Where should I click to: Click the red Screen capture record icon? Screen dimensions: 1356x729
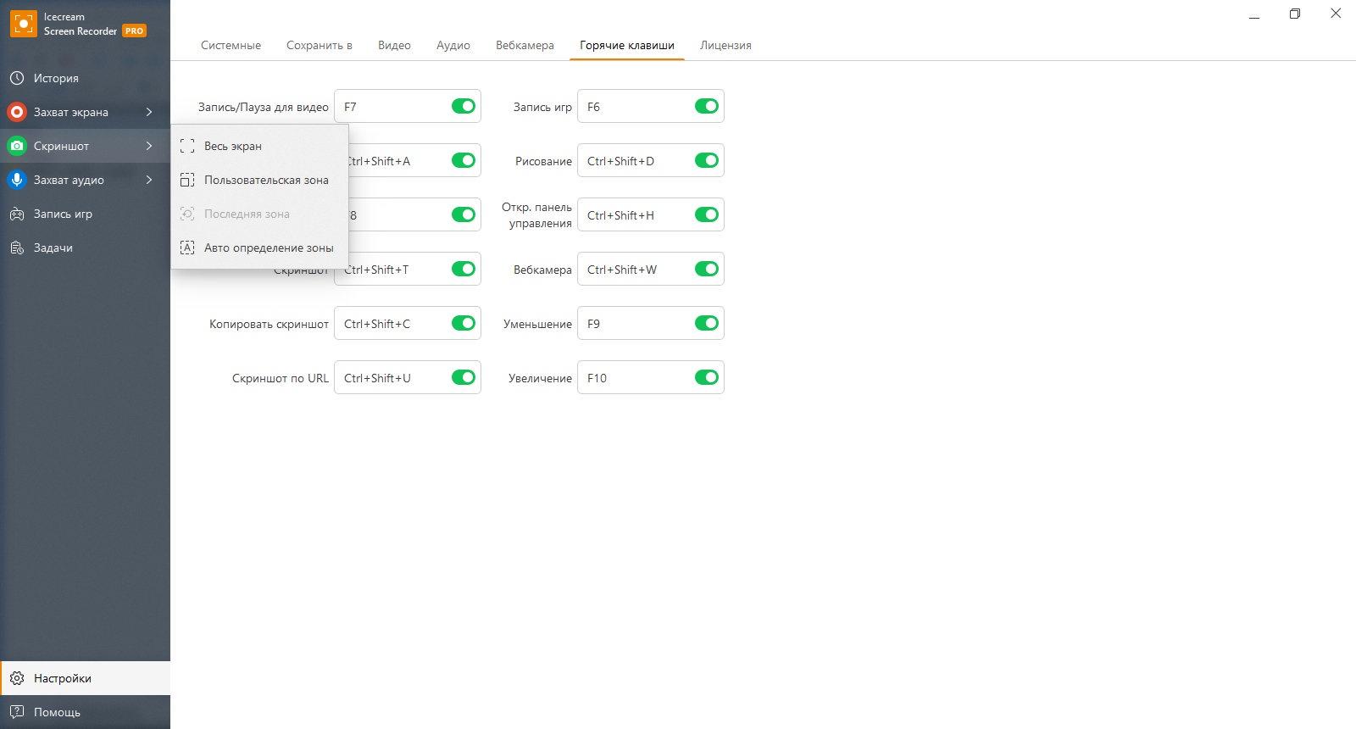[17, 112]
